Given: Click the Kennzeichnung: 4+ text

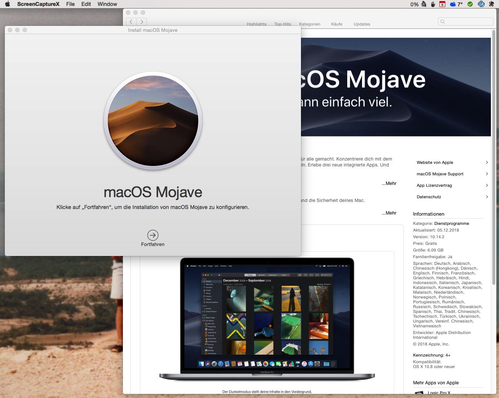Looking at the screenshot, I should click(x=432, y=355).
